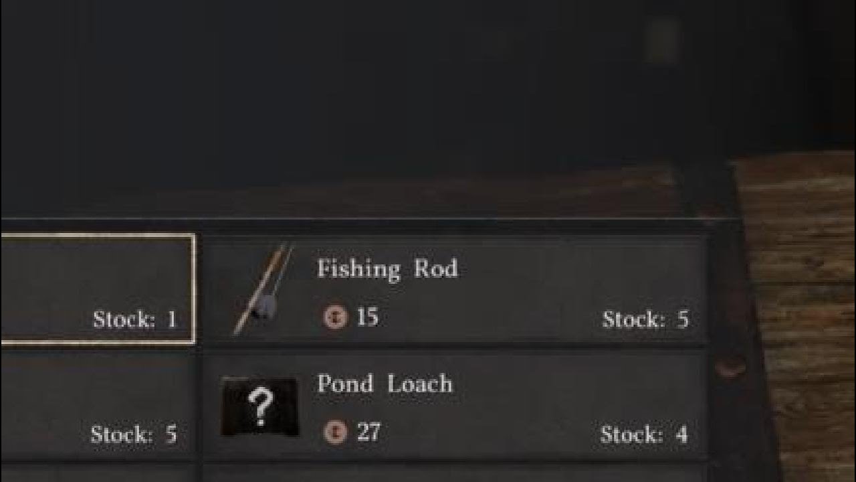Click the round rivet on the panel frame
Screen dimensions: 856x482
click(730, 366)
